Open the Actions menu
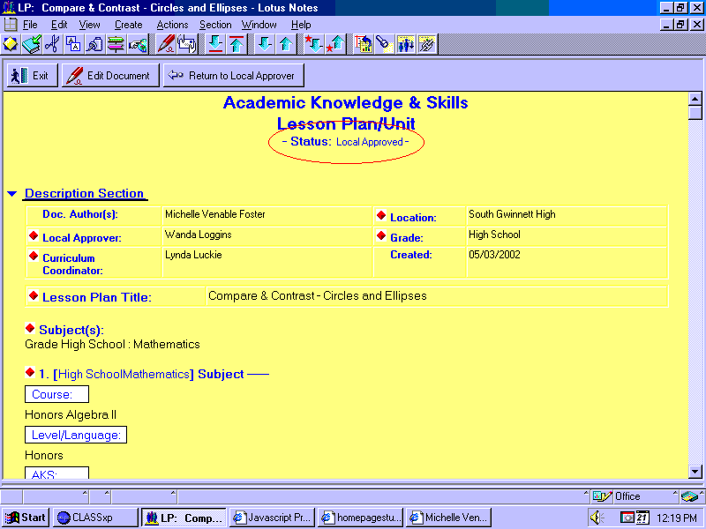Screen dimensions: 706x529 (x=172, y=25)
